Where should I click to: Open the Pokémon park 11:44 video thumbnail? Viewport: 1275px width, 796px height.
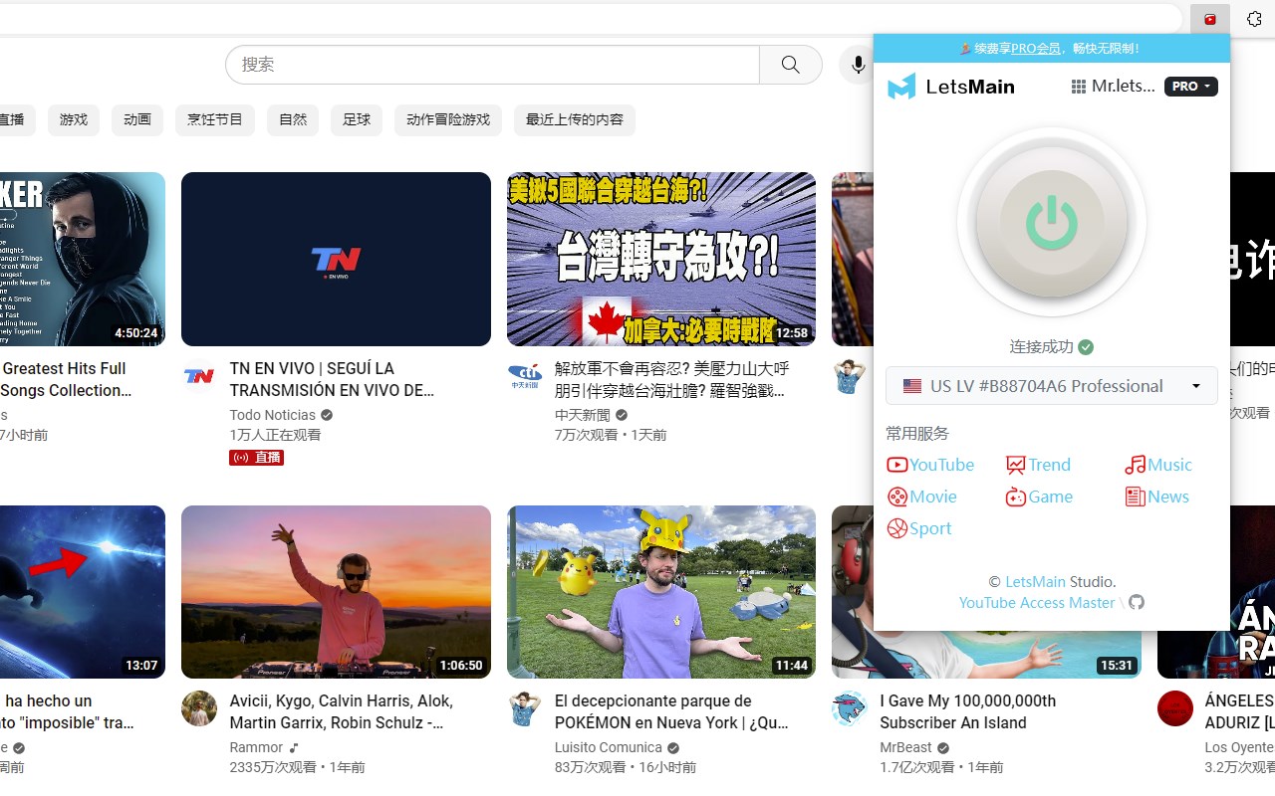click(661, 592)
